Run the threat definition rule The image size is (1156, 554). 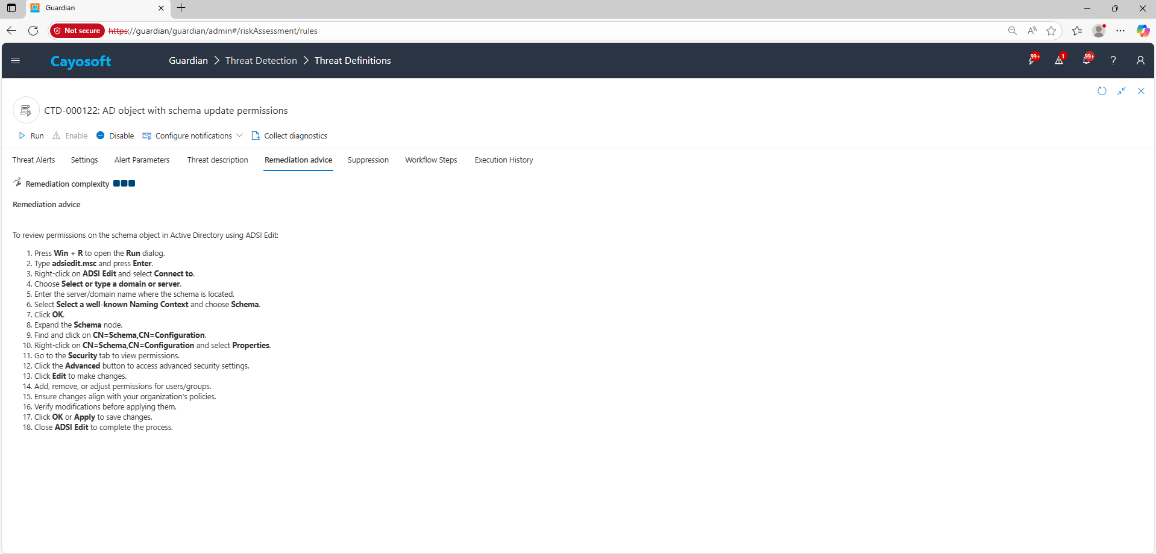click(x=31, y=136)
